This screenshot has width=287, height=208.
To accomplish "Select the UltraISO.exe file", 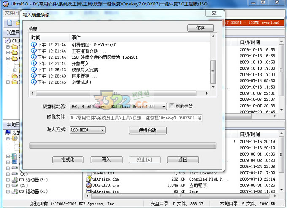I will tap(106, 186).
